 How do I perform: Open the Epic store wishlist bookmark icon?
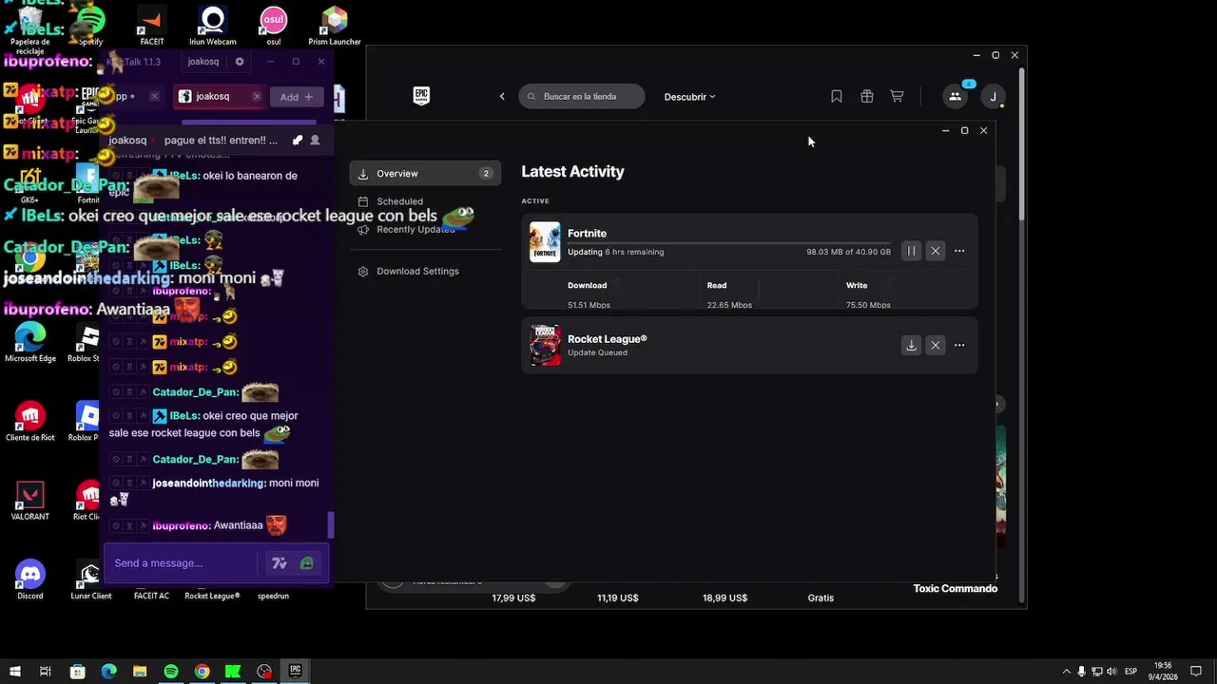[837, 96]
